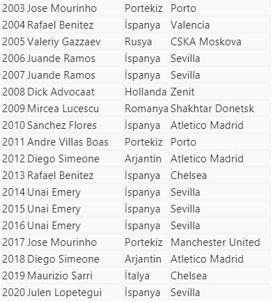
Task: Click the Zenit team cell
Action: point(182,92)
